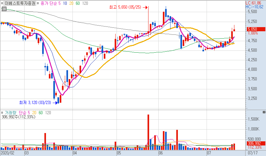This screenshot has height=156, width=266.
Task: Select the price 10-day moving average legend
Action: click(x=65, y=3)
